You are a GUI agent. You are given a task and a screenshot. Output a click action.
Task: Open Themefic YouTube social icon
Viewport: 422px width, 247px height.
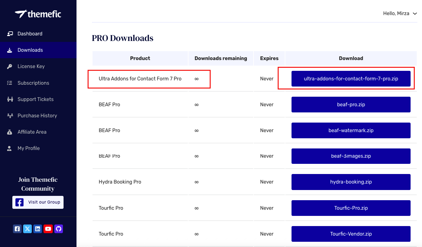tap(48, 229)
